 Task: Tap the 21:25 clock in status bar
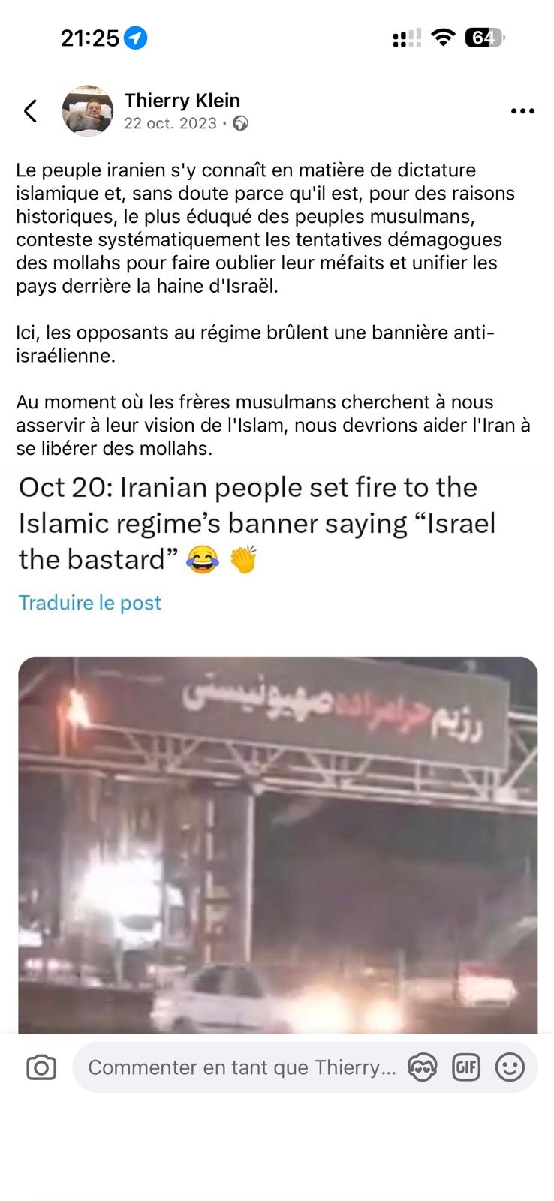point(90,38)
